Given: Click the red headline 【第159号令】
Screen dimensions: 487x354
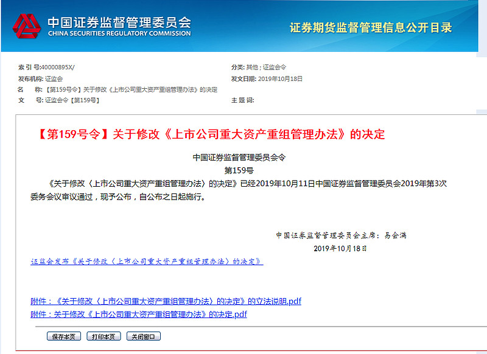Looking at the screenshot, I should [211, 134].
